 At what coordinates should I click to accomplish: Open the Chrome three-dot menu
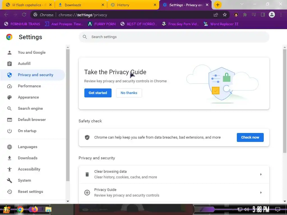(281, 15)
